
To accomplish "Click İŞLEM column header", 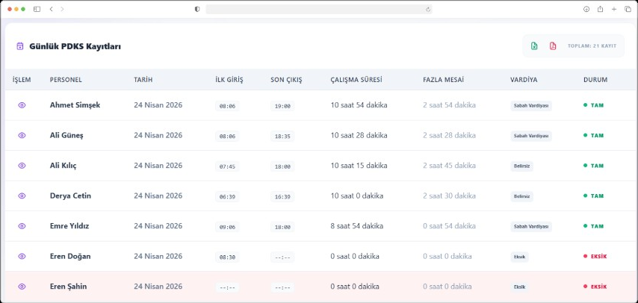I will tap(22, 80).
